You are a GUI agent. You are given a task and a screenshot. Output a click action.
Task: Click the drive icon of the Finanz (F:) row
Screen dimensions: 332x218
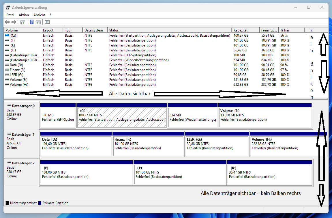pyautogui.click(x=7, y=70)
